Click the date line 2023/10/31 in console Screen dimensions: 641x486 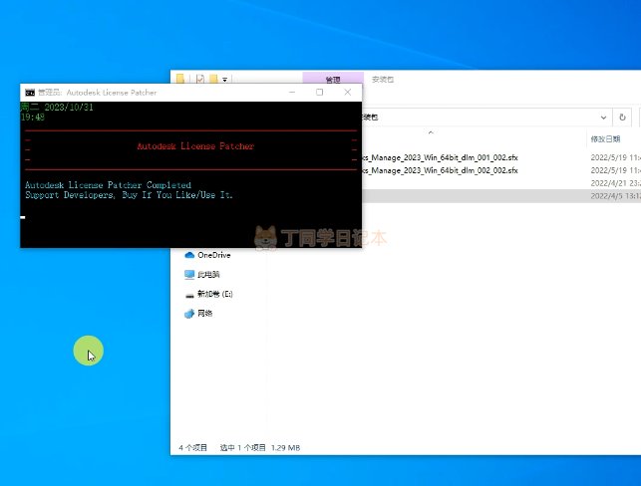coord(57,108)
